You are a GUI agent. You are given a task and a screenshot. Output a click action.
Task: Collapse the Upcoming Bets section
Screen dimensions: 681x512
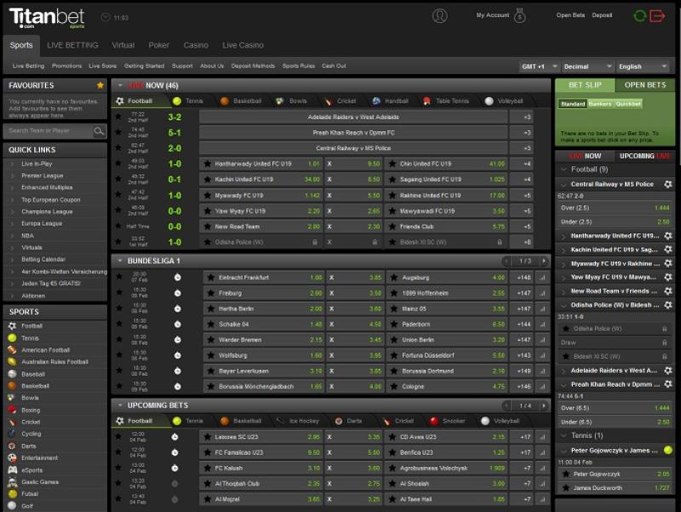[119, 406]
